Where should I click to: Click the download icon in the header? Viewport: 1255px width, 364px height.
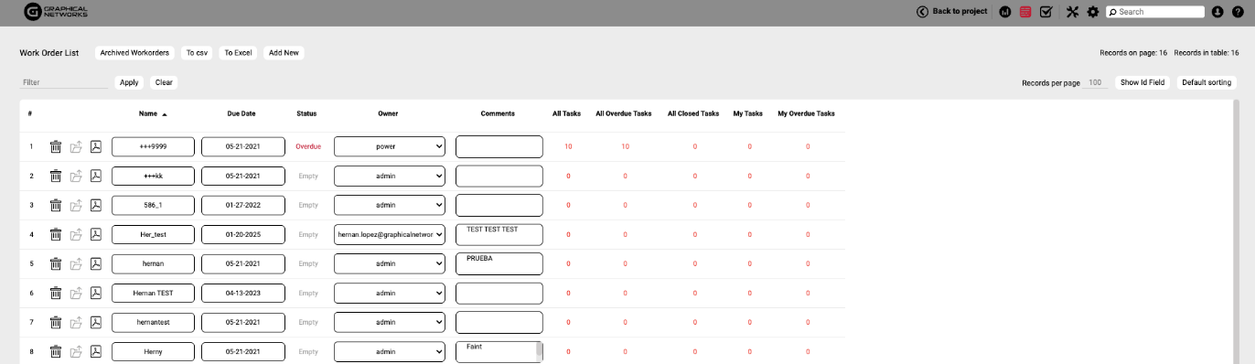(1217, 12)
